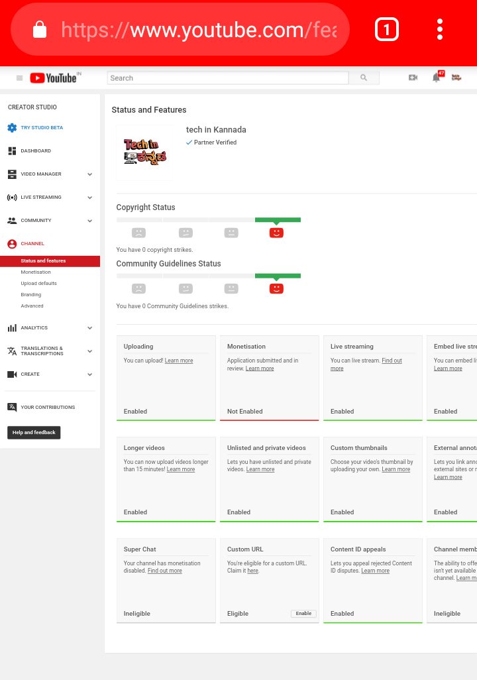477x680 pixels.
Task: Click the Dashboard icon
Action: (12, 151)
